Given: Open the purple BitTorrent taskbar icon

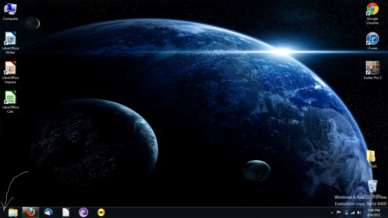Looking at the screenshot, I should [83, 212].
